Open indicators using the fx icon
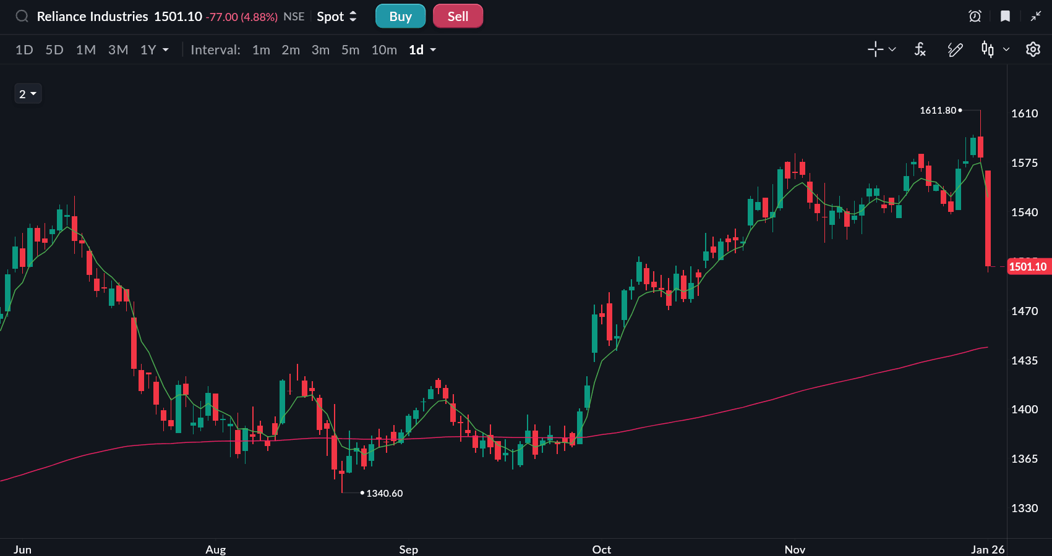The width and height of the screenshot is (1052, 556). (920, 49)
